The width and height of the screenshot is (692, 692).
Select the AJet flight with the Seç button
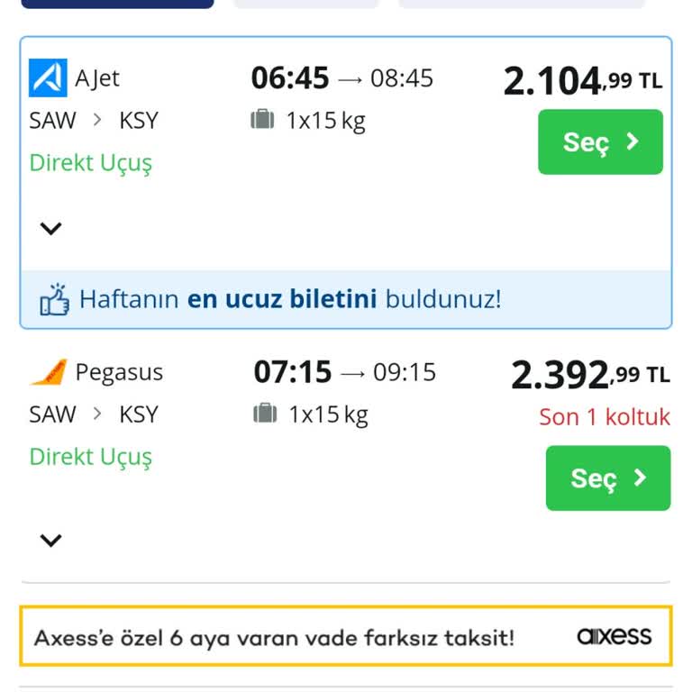(x=600, y=141)
